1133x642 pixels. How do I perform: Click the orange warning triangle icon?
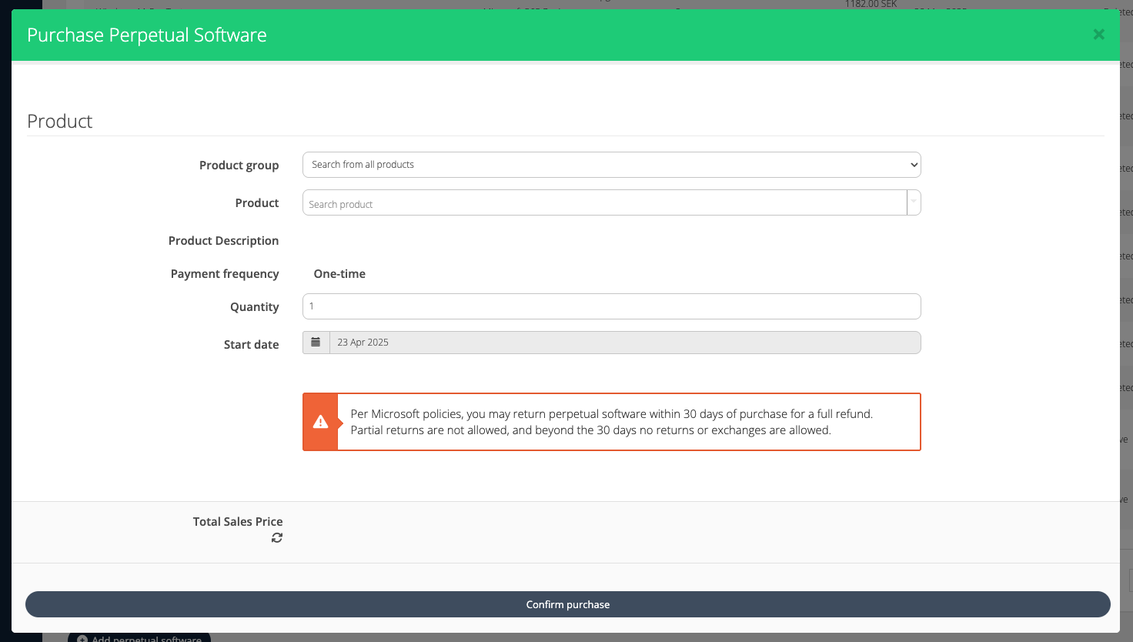[x=320, y=422]
